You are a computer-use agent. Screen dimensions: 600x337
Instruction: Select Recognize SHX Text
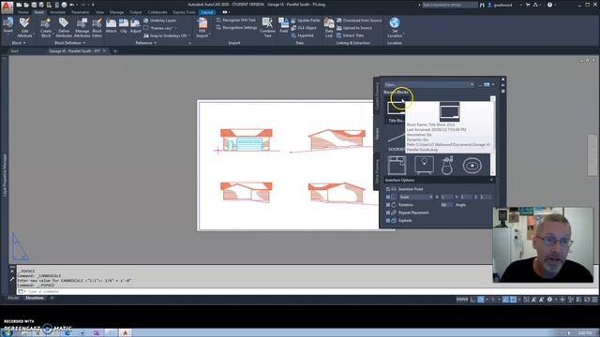pos(235,20)
